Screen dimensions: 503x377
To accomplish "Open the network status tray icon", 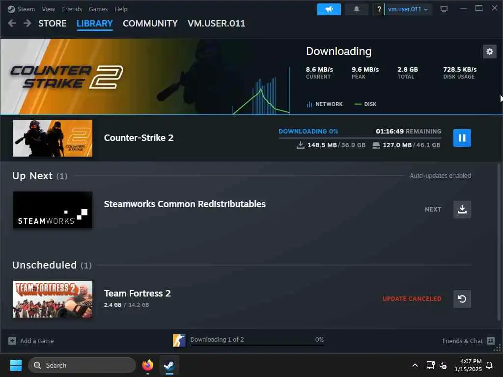I will tap(430, 365).
